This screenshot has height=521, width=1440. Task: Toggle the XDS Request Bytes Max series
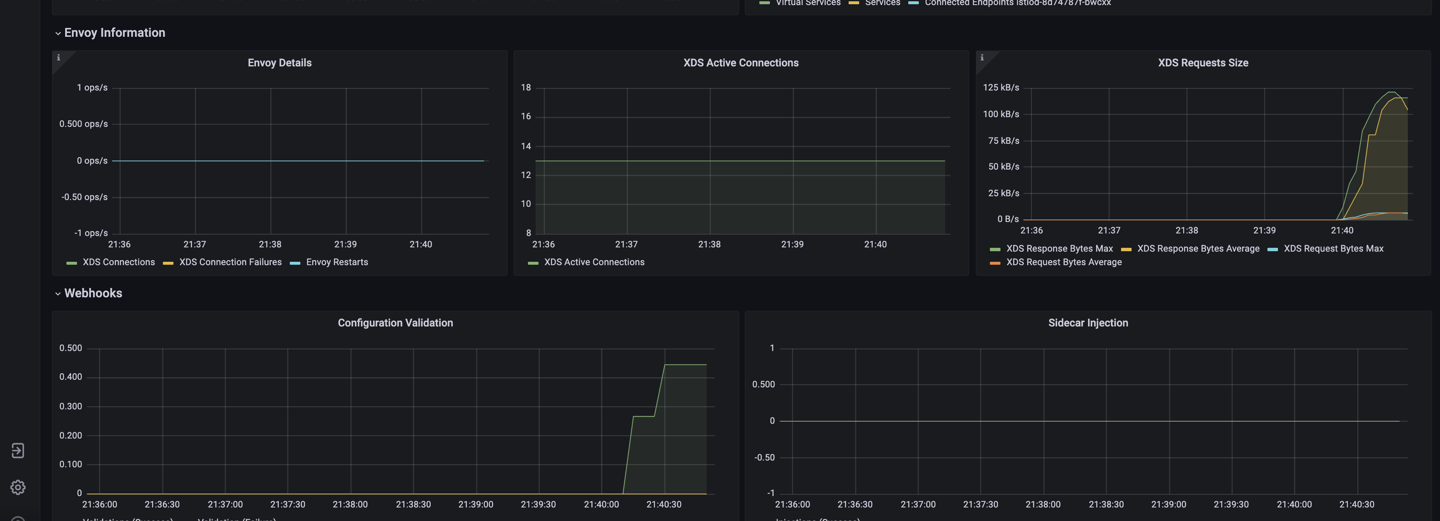pyautogui.click(x=1333, y=249)
